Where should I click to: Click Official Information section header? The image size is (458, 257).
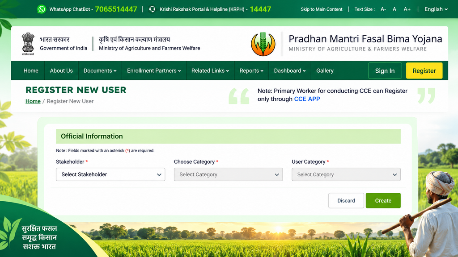(x=229, y=136)
